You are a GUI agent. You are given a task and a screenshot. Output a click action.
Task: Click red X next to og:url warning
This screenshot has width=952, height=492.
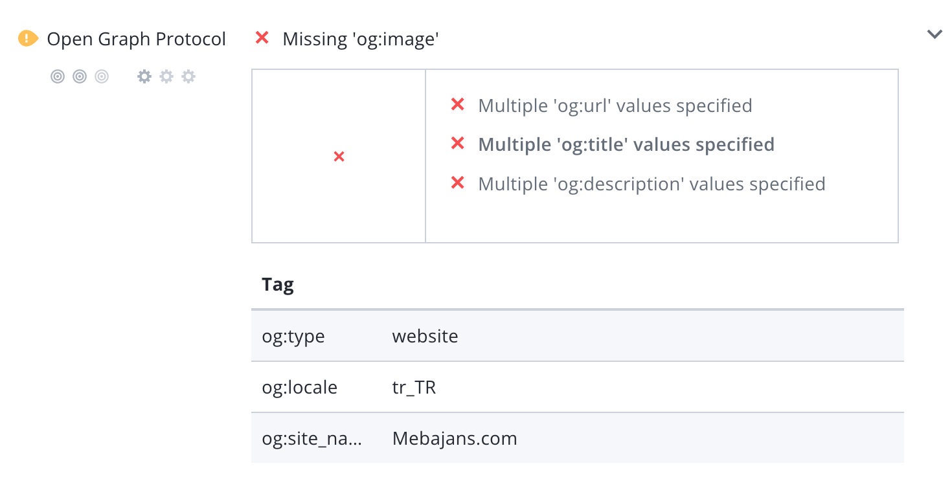point(458,104)
